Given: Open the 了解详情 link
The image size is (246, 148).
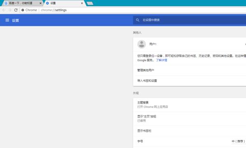Looking at the screenshot, I should pyautogui.click(x=162, y=60).
